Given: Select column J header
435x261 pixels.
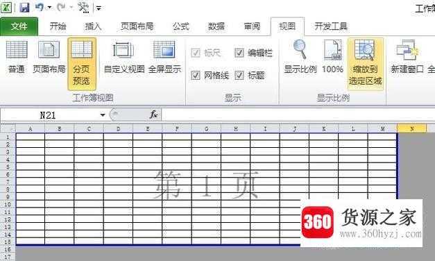Looking at the screenshot, I should point(294,129).
